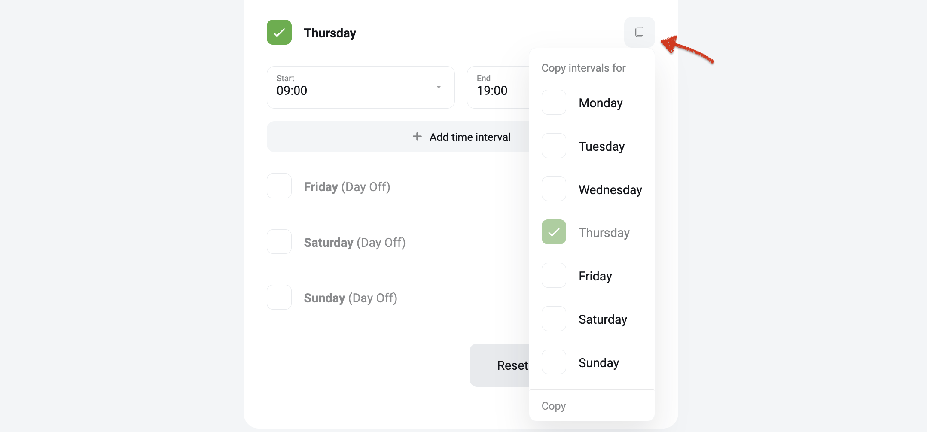Screen dimensions: 927x432
Task: Check Friday in copy intervals popup
Action: click(x=554, y=275)
